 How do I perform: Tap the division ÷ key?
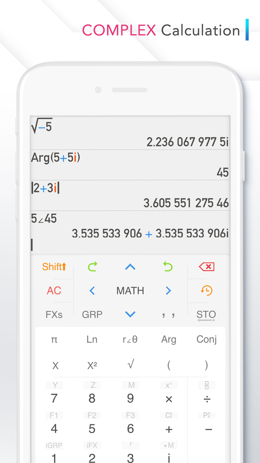tap(207, 399)
